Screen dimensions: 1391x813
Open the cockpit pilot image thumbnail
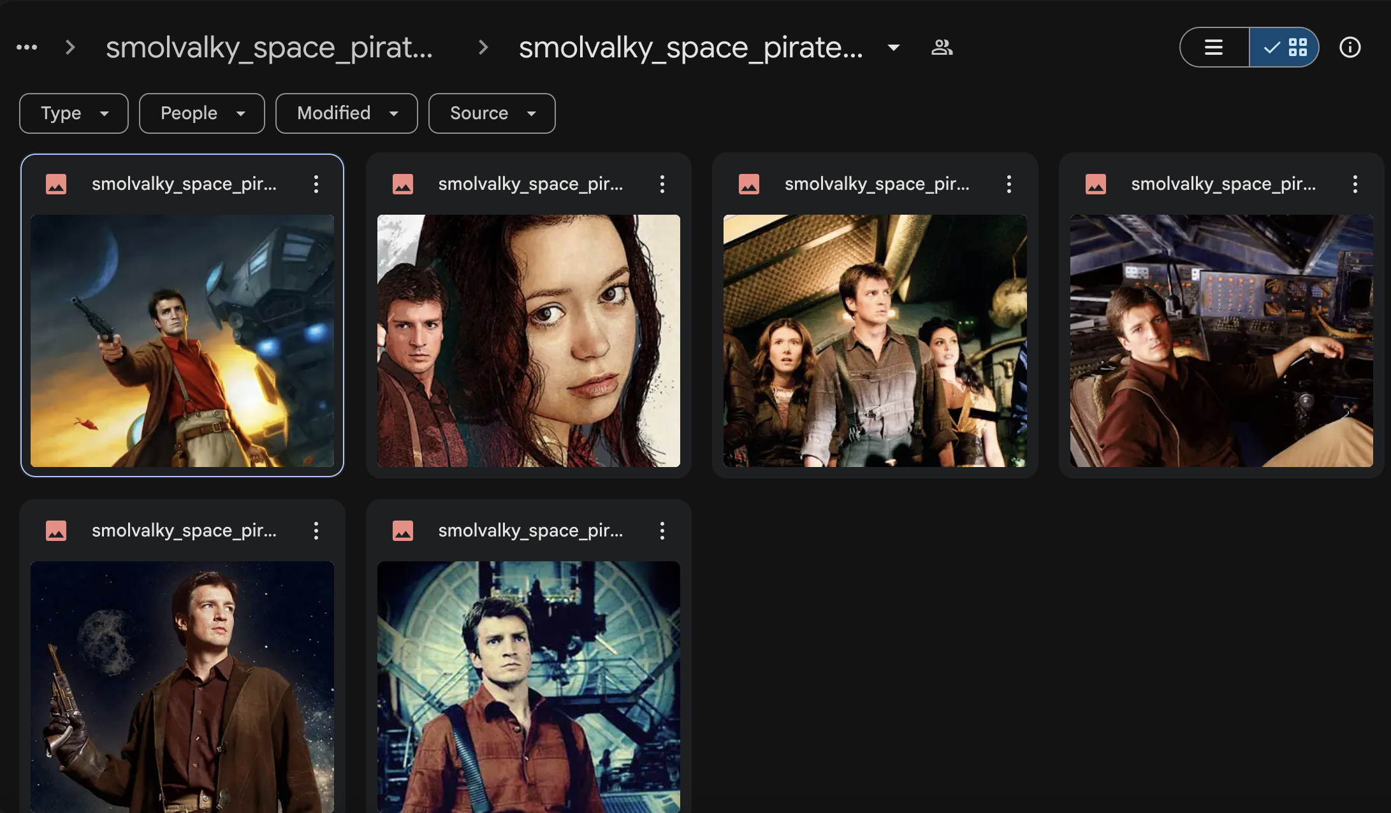click(x=1221, y=340)
